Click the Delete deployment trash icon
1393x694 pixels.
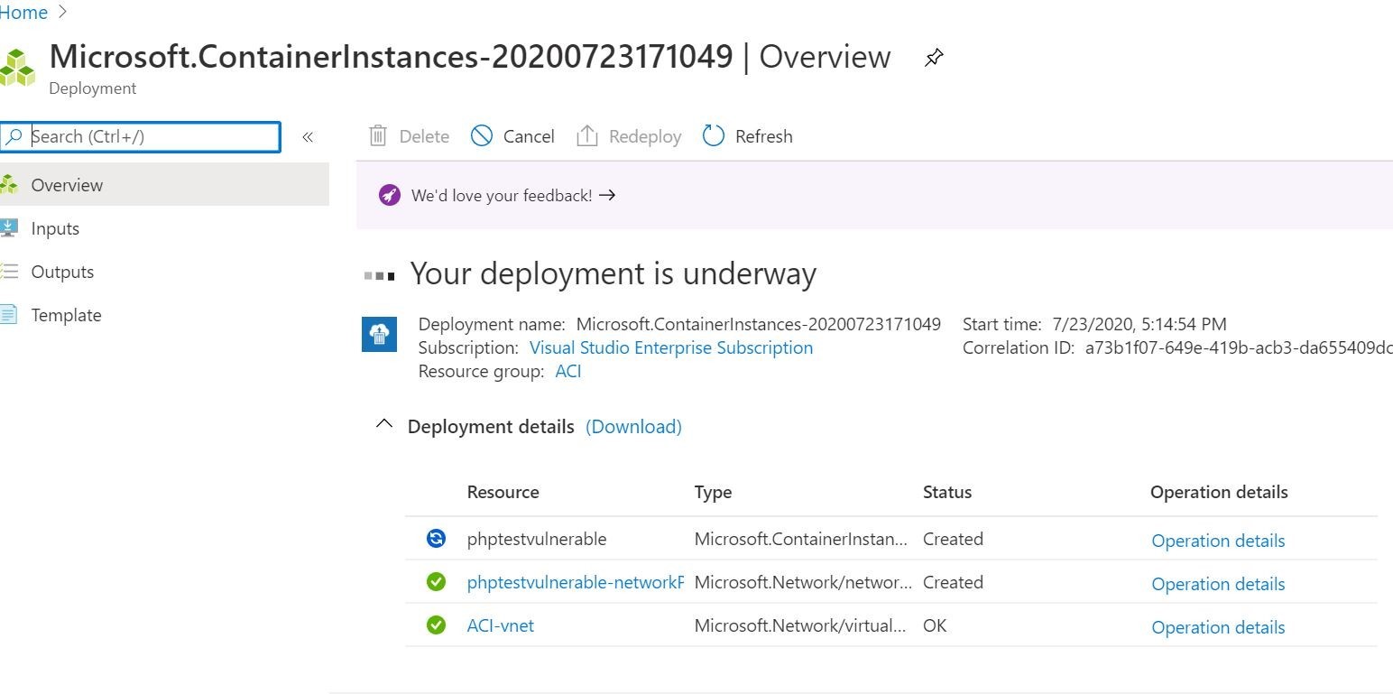point(378,135)
